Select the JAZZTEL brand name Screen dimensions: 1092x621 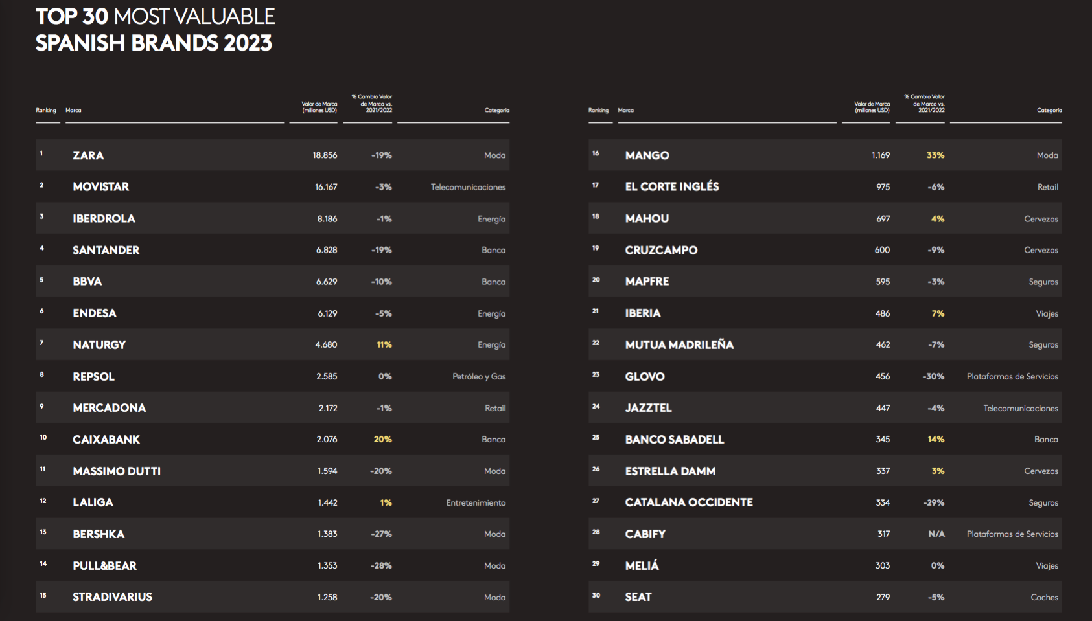tap(648, 407)
